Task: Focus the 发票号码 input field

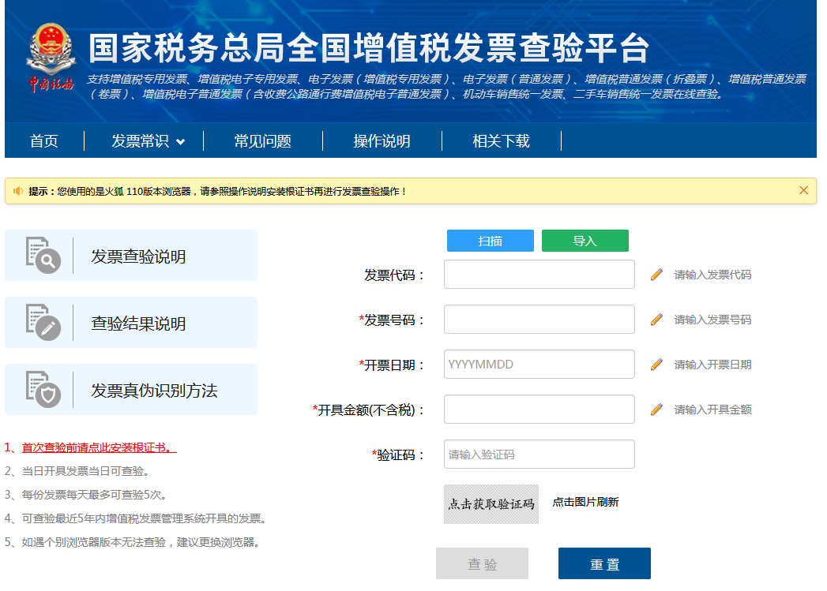Action: tap(539, 320)
